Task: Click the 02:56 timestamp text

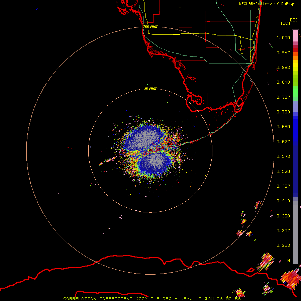Action: pos(233,299)
